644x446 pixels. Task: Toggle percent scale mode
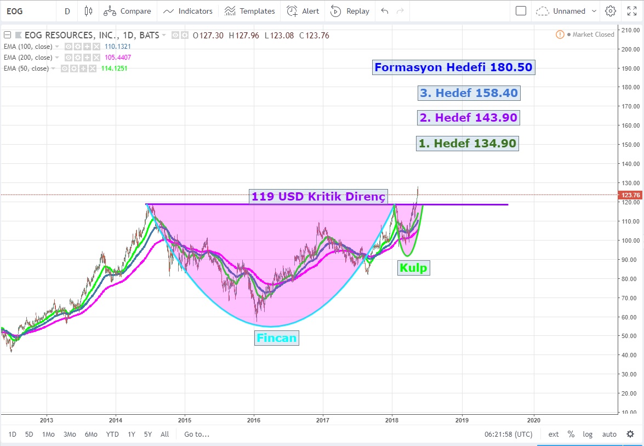[x=571, y=434]
